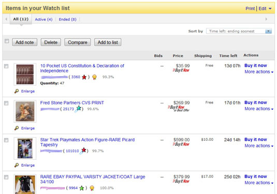Expand More actions for the Constitution item
The width and height of the screenshot is (277, 194).
tap(259, 72)
